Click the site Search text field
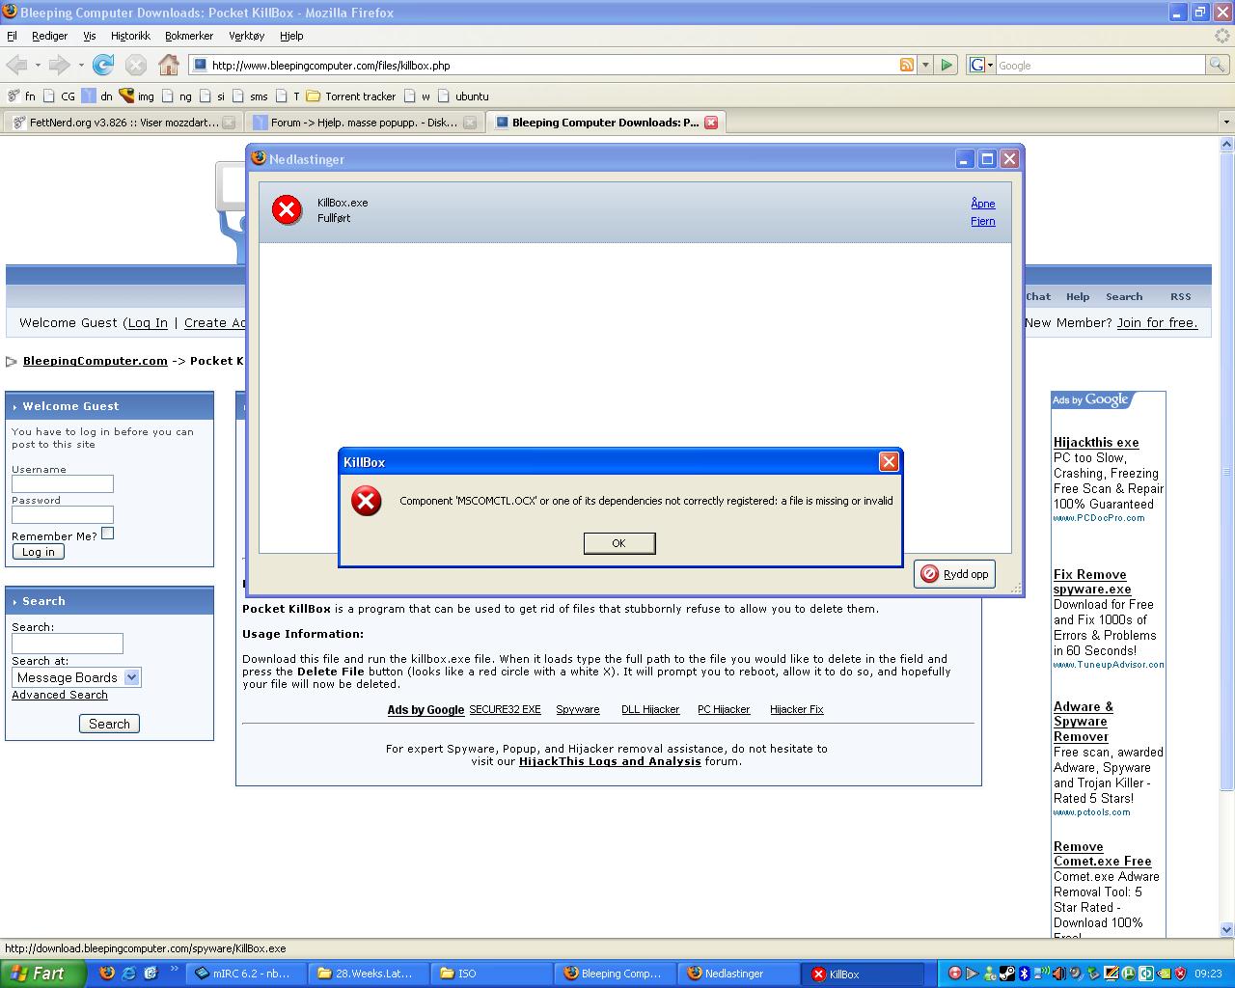This screenshot has height=988, width=1235. (x=68, y=644)
